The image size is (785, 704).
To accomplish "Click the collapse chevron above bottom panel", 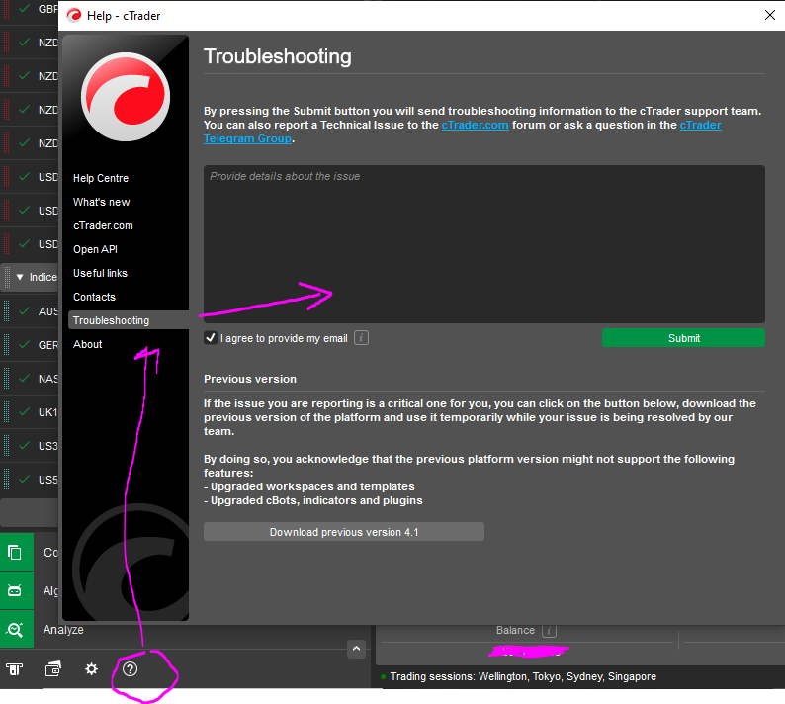I will point(356,649).
